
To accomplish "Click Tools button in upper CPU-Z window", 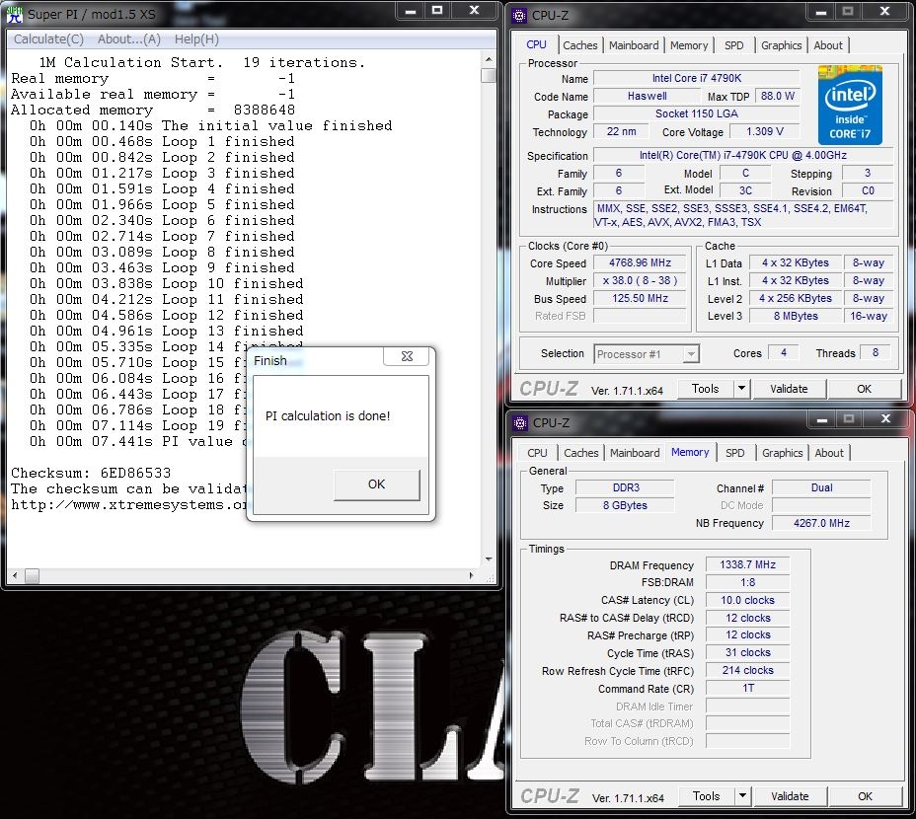I will pos(705,389).
